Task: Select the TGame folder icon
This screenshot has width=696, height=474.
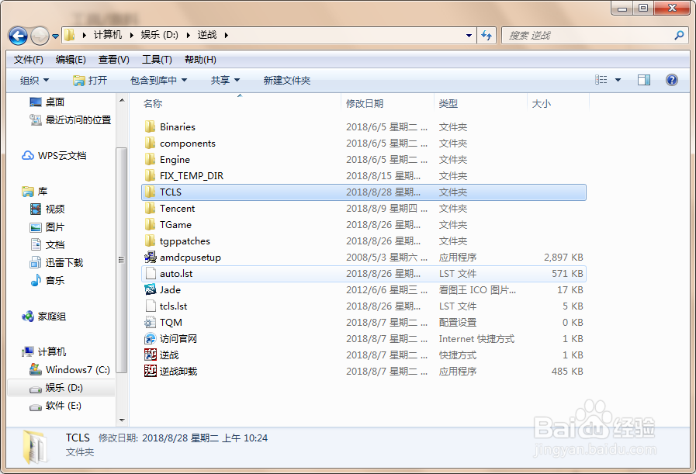Action: [x=150, y=224]
